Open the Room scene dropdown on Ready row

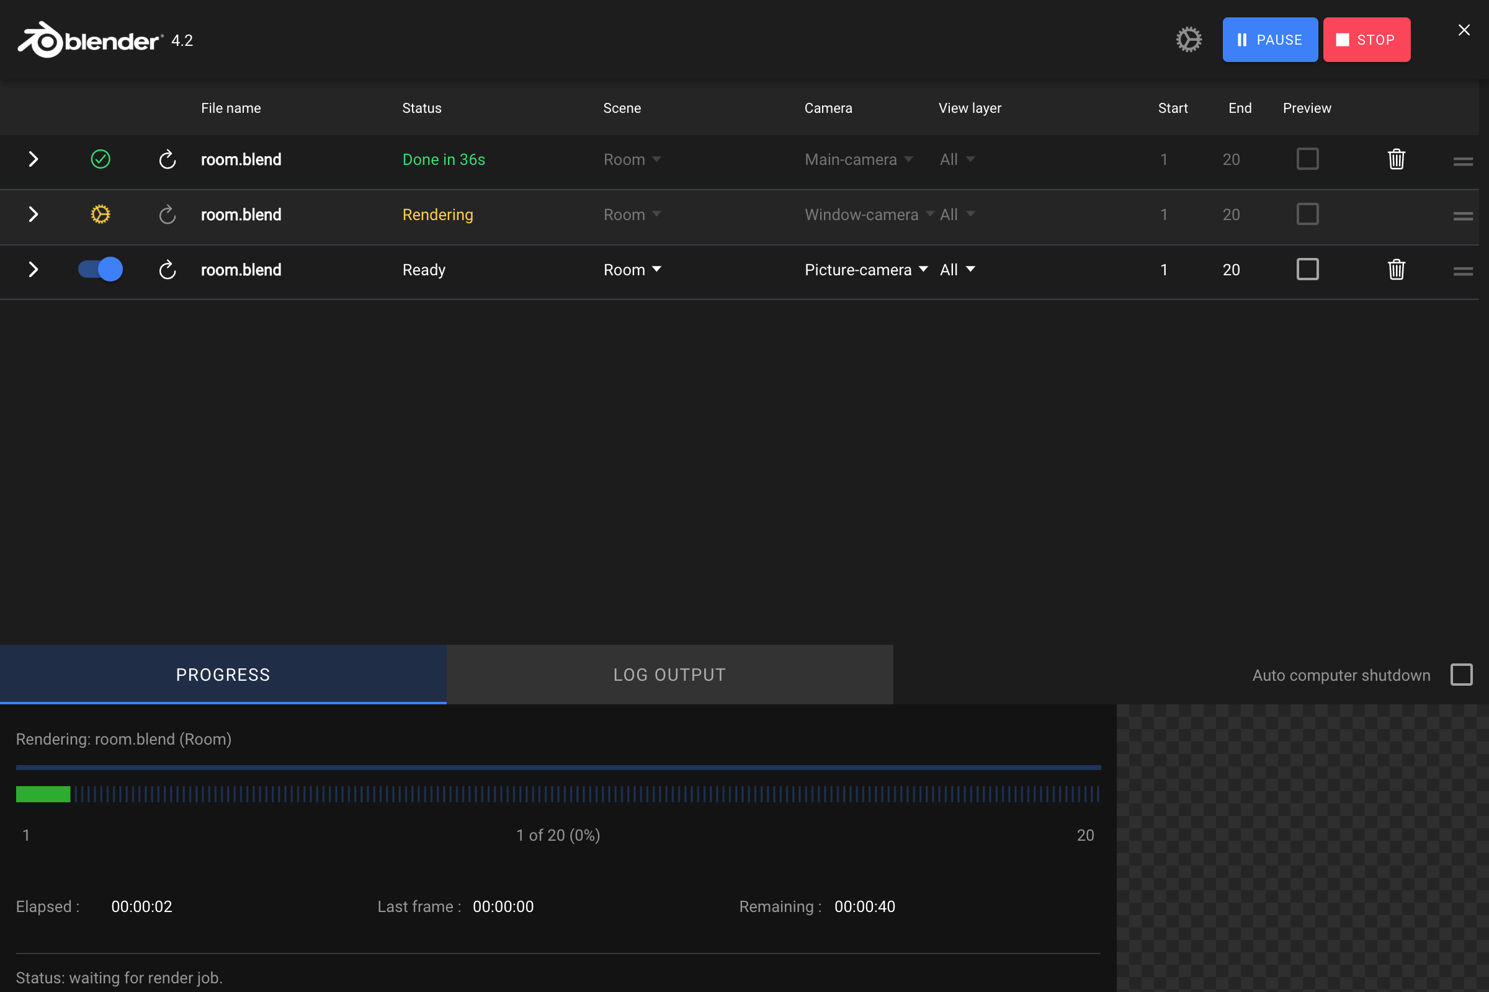[632, 270]
